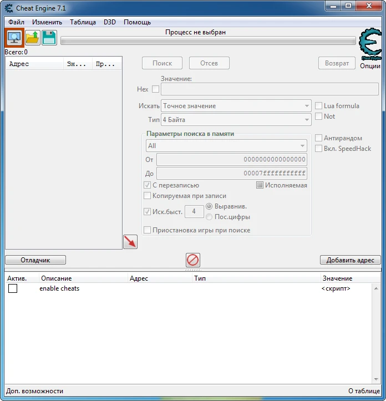Screen dimensions: 386x401
Task: Activate the enable cheats script checkbox
Action: [13, 288]
